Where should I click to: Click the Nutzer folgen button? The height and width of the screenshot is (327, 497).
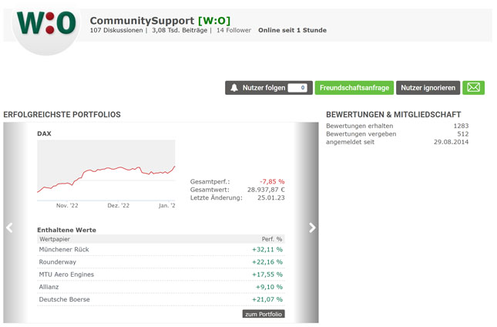pyautogui.click(x=269, y=88)
